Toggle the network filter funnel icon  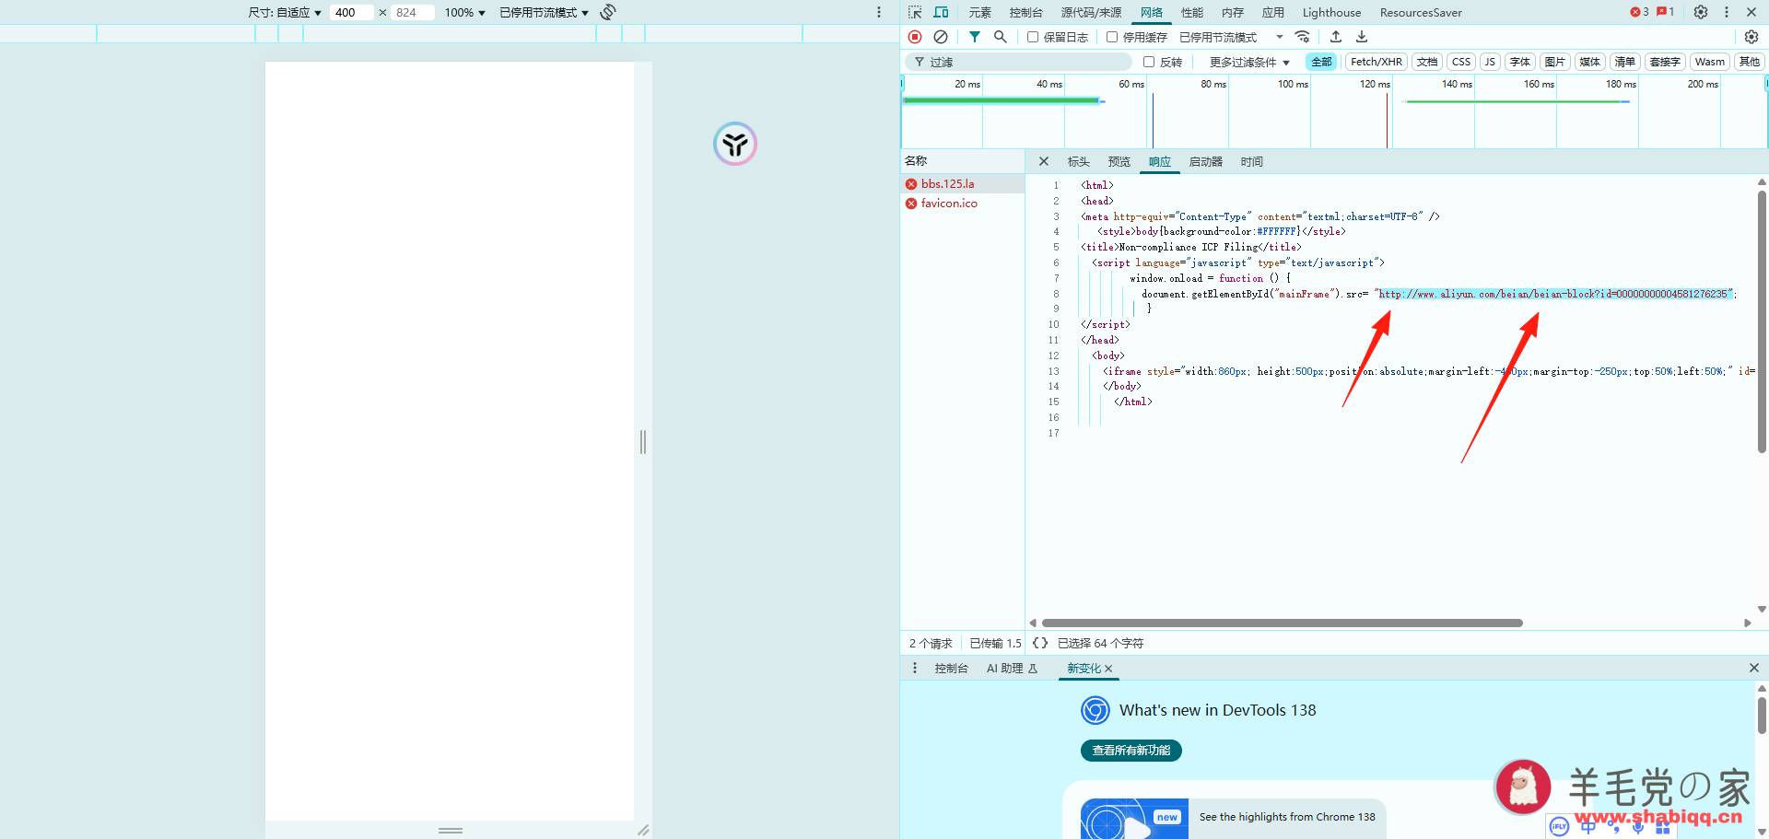tap(974, 37)
